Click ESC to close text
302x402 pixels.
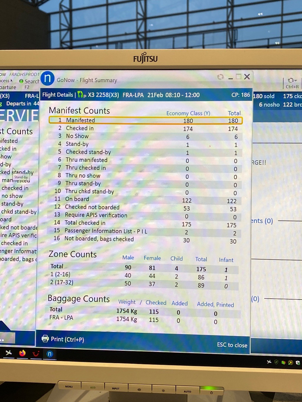[232, 345]
